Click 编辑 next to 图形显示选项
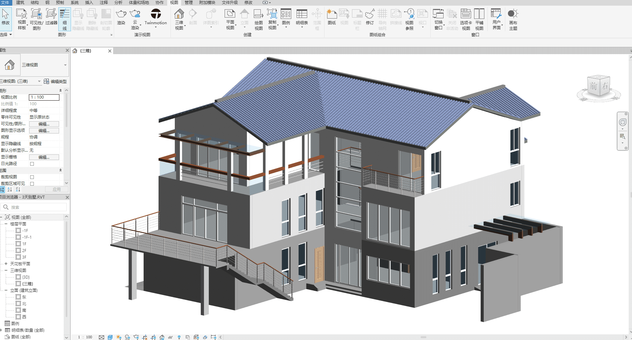 point(44,130)
